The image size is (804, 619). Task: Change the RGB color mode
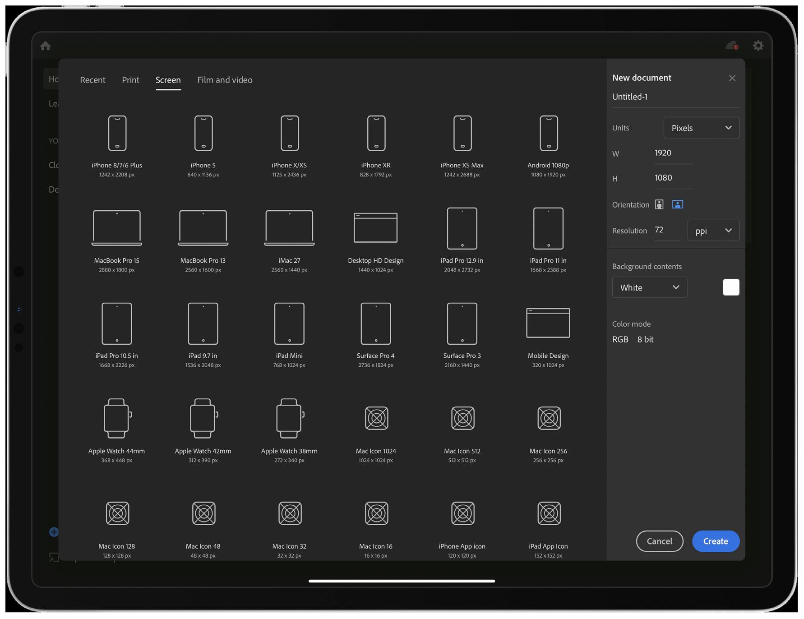pos(620,339)
